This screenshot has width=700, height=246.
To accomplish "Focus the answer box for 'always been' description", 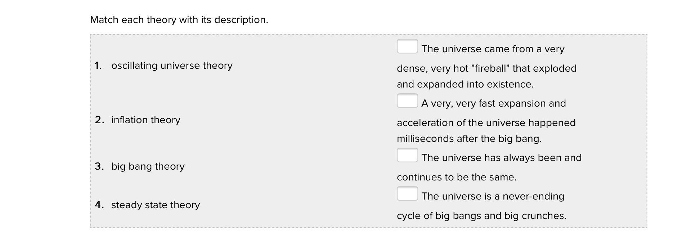I will 407,155.
